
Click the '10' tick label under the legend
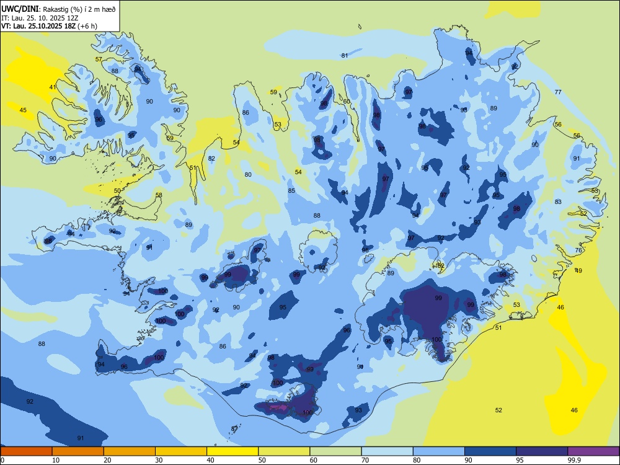56,460
